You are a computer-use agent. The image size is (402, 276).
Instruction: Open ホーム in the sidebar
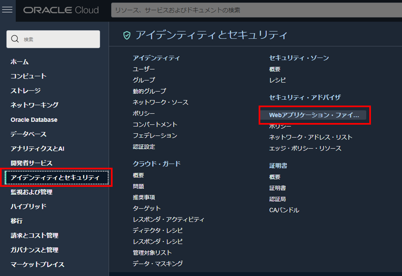[20, 62]
